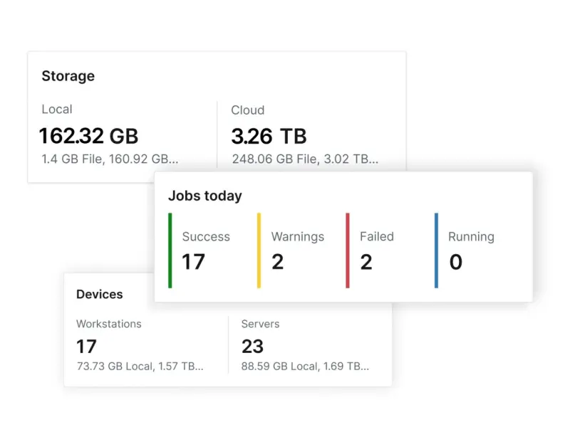Select the Local storage label
The width and height of the screenshot is (570, 427).
[57, 109]
